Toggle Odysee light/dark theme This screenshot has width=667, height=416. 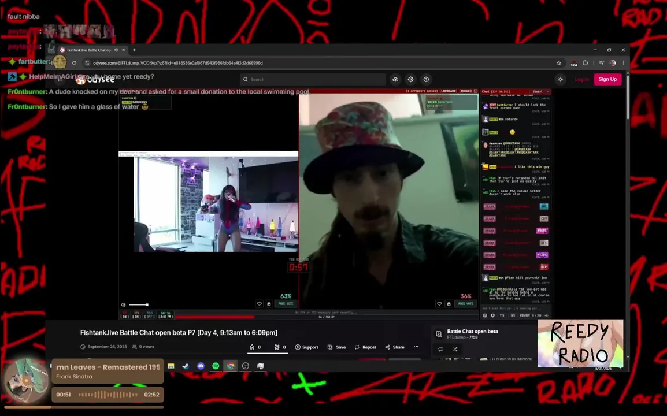click(561, 79)
